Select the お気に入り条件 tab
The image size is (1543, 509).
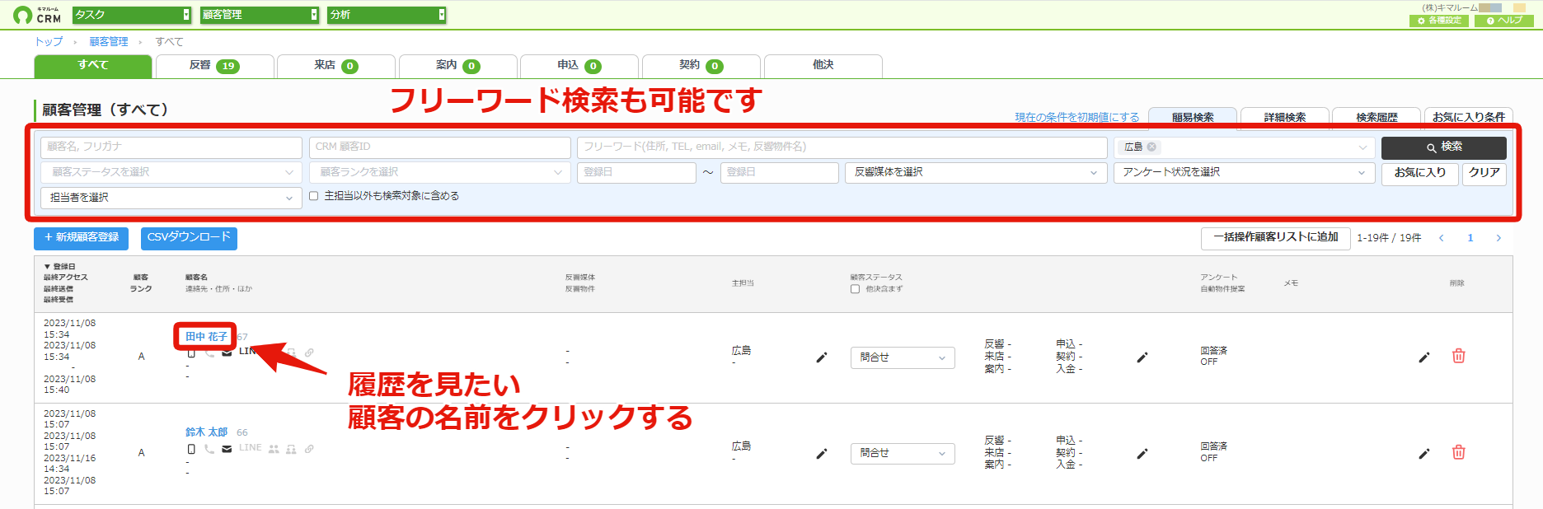click(1468, 118)
